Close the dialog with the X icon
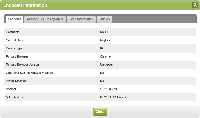The image size is (200, 118). tap(195, 5)
